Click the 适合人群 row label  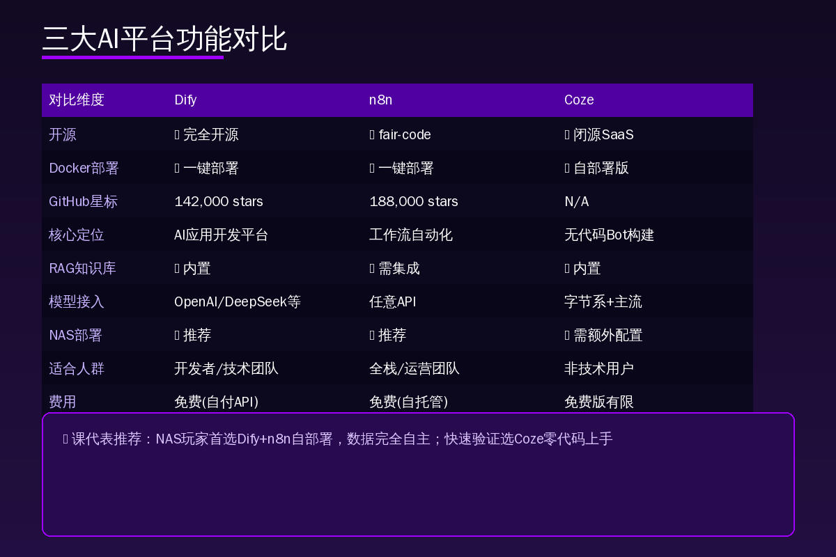77,368
